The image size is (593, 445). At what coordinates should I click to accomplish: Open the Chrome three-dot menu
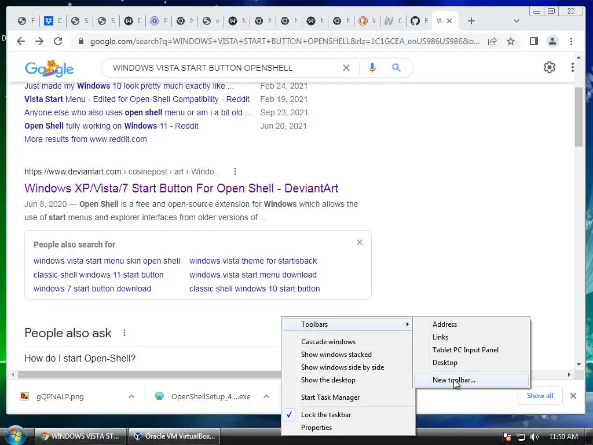(x=571, y=41)
